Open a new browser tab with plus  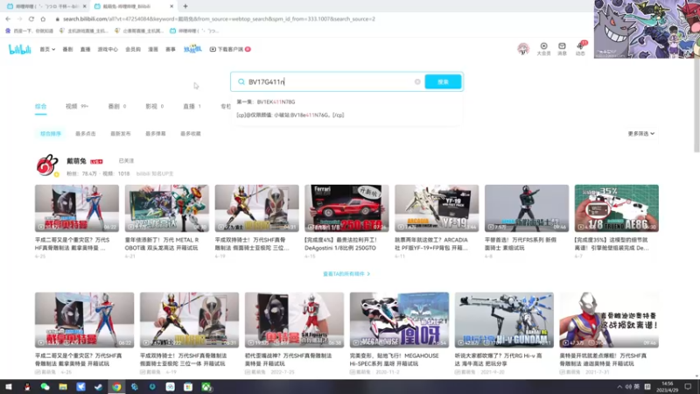tap(185, 6)
